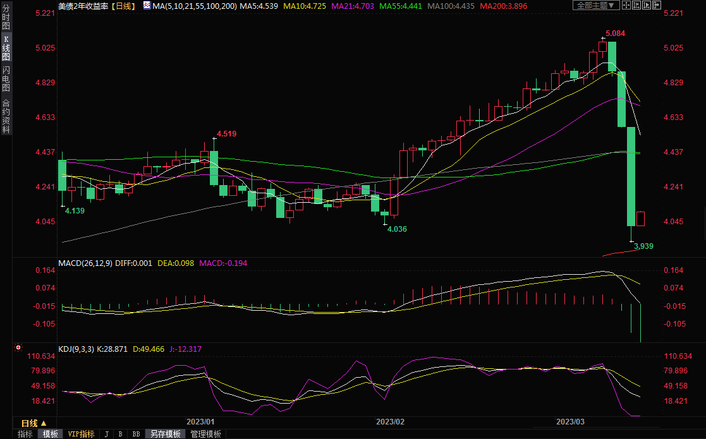The height and width of the screenshot is (439, 706).
Task: Click the 5.084 high price marker
Action: (x=616, y=33)
